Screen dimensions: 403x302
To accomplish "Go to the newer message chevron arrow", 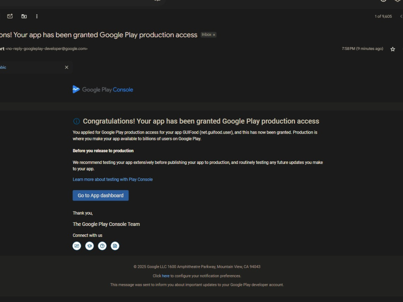I will [x=401, y=16].
